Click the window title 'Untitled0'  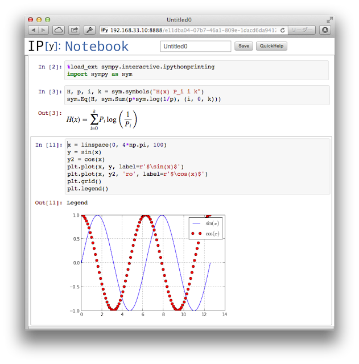[x=179, y=20]
